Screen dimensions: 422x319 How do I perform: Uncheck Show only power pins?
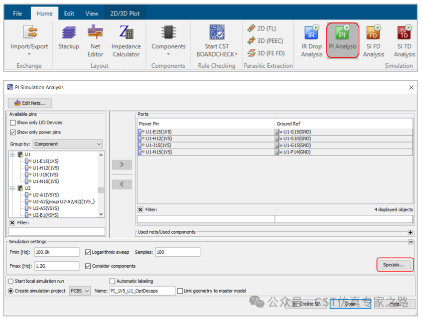(x=12, y=133)
